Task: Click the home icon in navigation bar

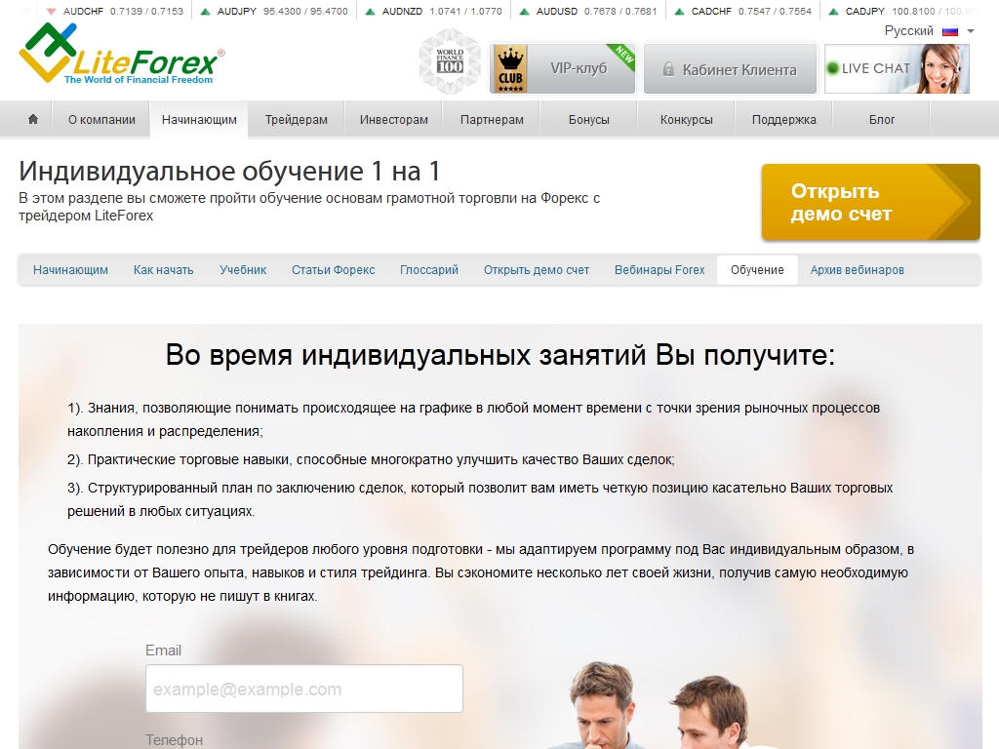Action: click(x=33, y=120)
